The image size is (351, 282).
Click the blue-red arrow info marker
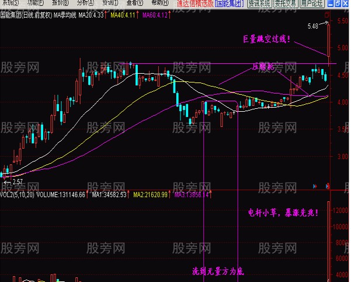[x=315, y=186]
